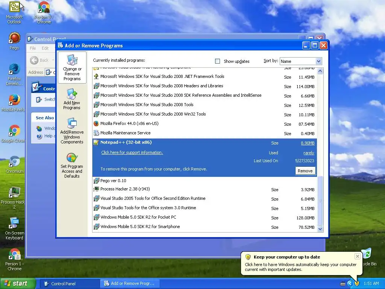This screenshot has width=385, height=289.
Task: Enable the Show updates checkbox
Action: point(217,61)
